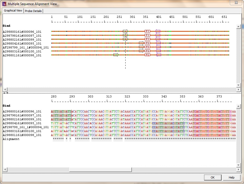Select AF298799_161_1#000094_101 in the sequence pane
Image resolution: width=244 pixels, height=184 pixels.
click(26, 127)
